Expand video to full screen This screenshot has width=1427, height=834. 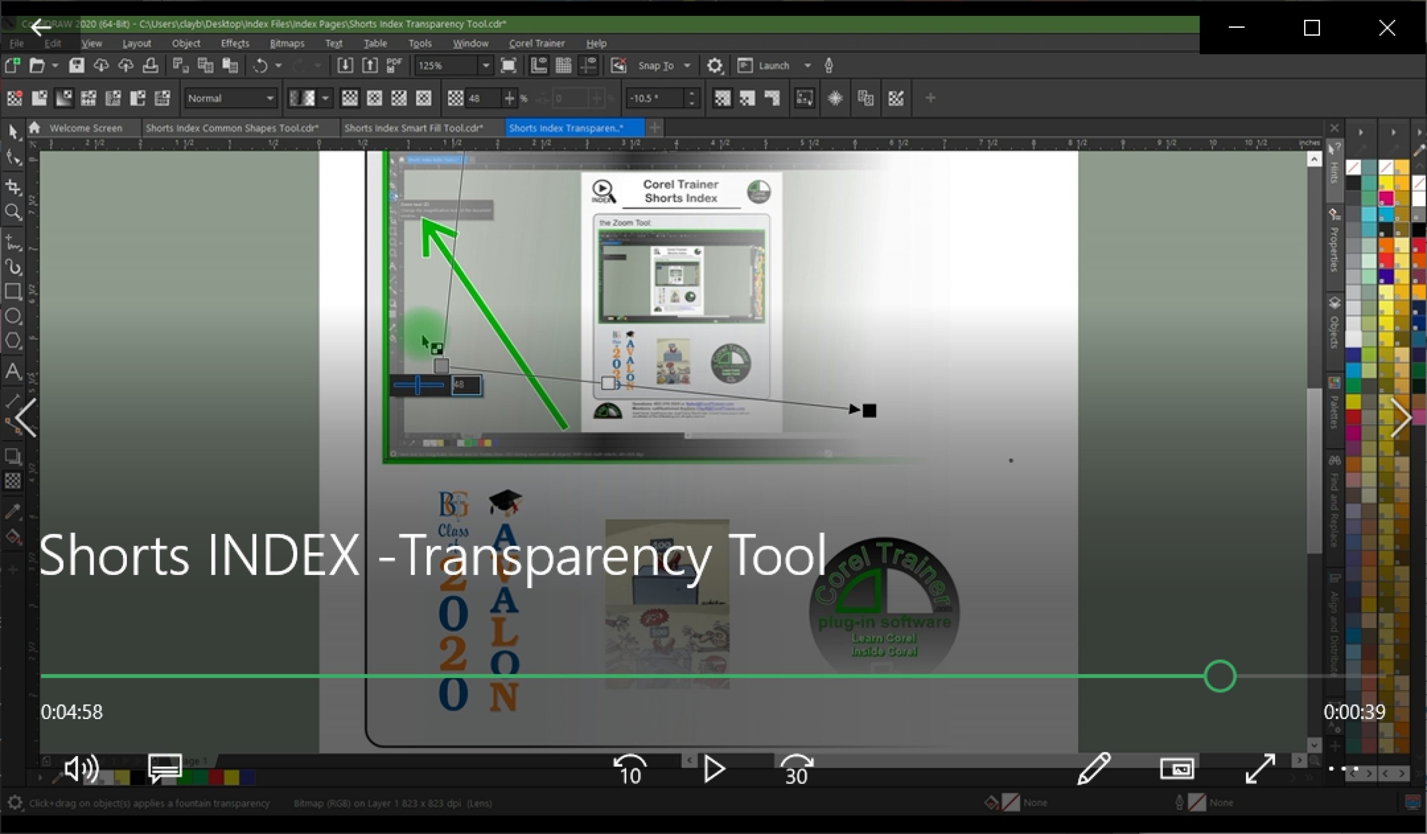[1261, 768]
